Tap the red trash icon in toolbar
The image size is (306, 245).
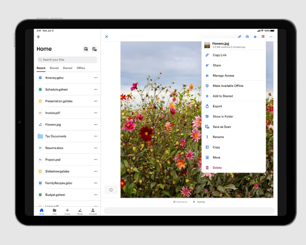click(263, 37)
